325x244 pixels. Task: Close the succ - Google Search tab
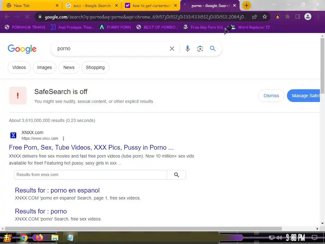(116, 6)
